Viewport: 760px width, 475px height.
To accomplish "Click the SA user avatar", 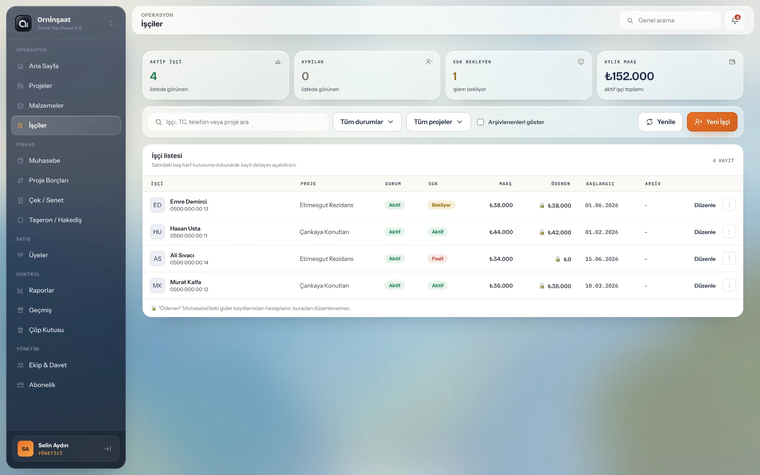I will click(25, 449).
